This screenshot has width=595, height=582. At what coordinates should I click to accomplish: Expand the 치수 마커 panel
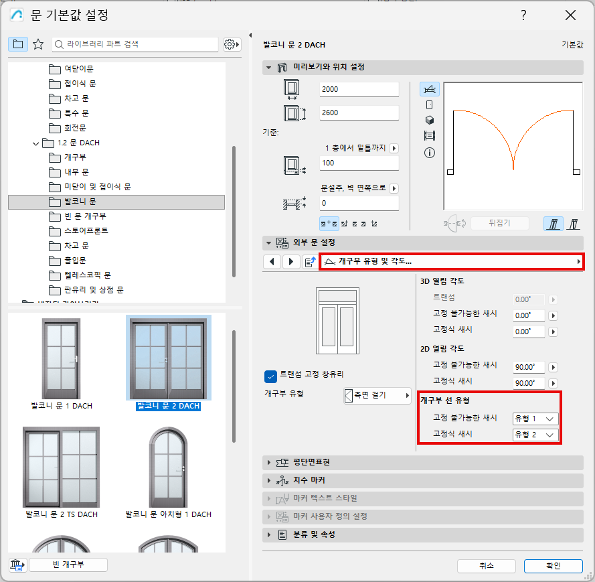point(268,480)
